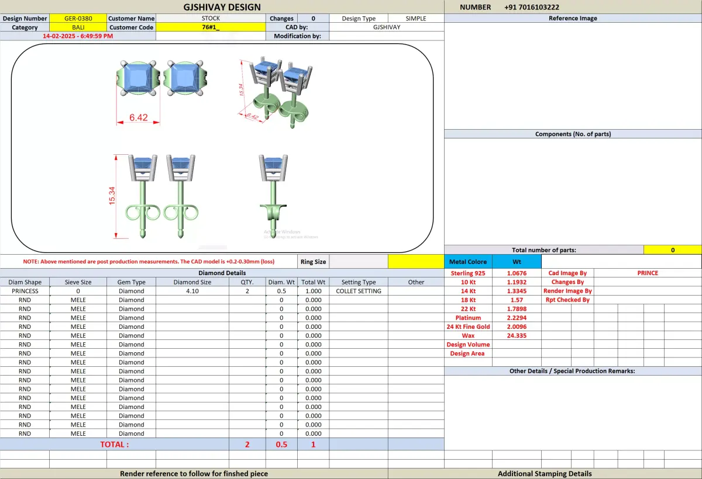The width and height of the screenshot is (702, 479).
Task: Click the PRINCESS diamond shape cell
Action: (25, 291)
